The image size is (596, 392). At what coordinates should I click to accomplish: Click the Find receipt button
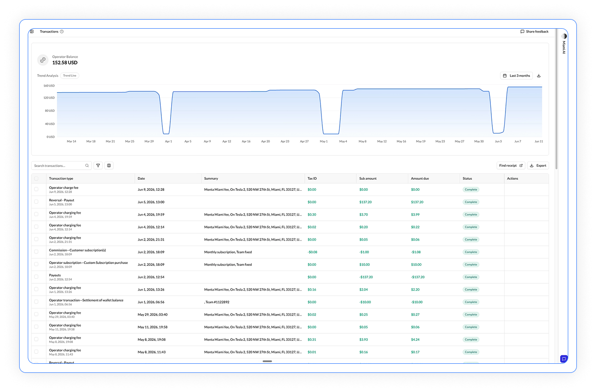[511, 165]
